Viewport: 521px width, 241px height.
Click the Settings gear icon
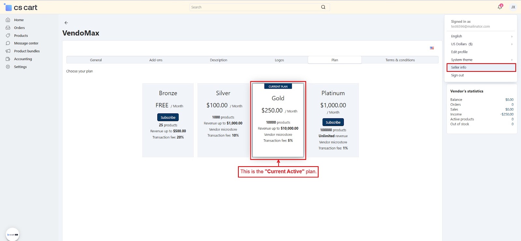(8, 67)
